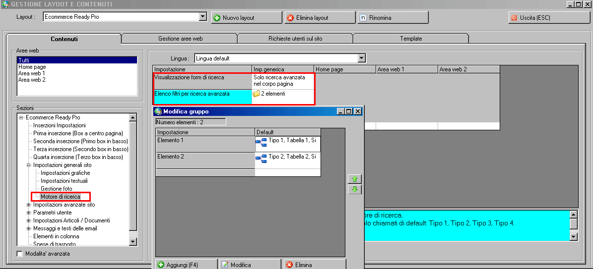593x269 pixels.
Task: Click the Aggiungi (F4) button
Action: (187, 265)
